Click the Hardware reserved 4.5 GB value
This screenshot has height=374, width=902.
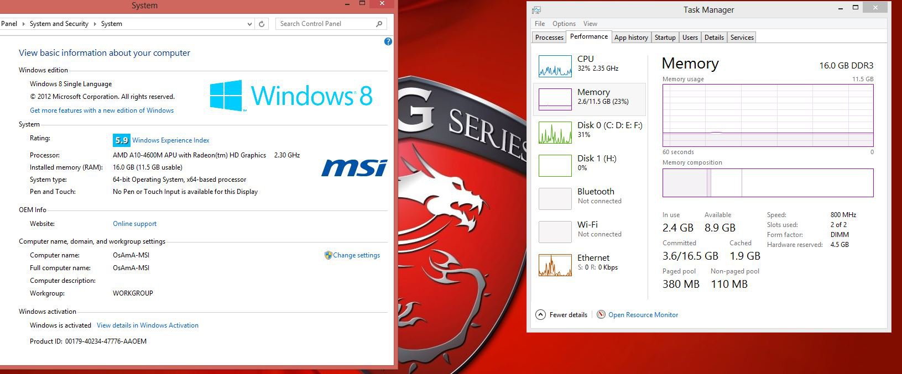[x=840, y=245]
